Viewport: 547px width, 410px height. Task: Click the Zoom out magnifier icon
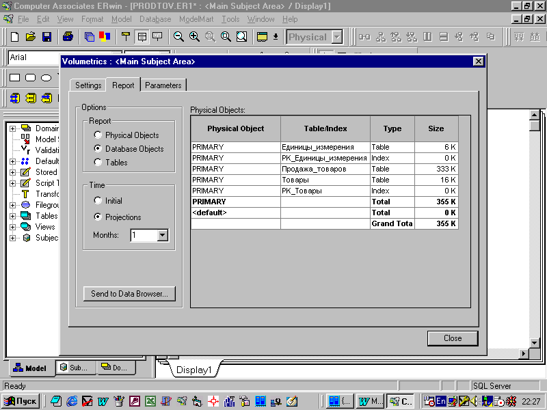[x=178, y=37]
